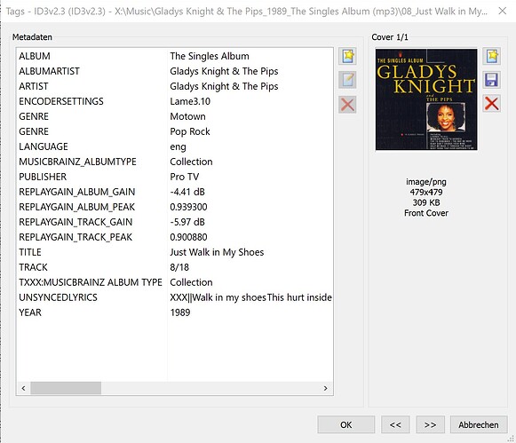Screen dimensions: 516x443
Task: Select the PUBLISHER field label
Action: pos(43,177)
